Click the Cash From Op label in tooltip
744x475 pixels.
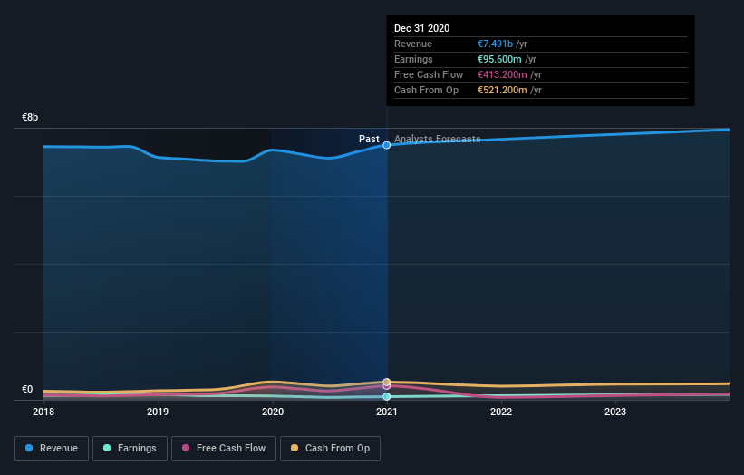click(426, 90)
